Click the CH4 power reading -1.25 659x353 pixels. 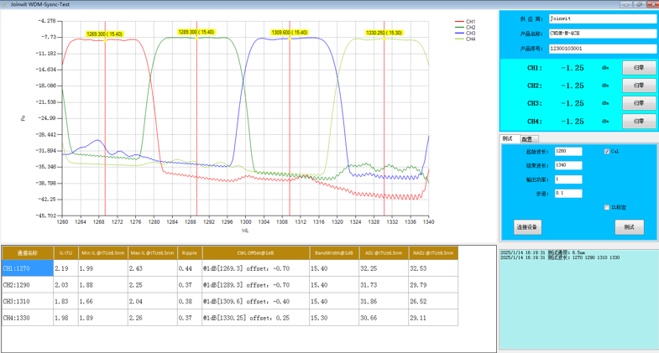pos(573,122)
